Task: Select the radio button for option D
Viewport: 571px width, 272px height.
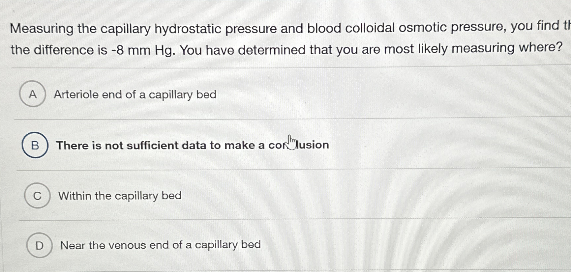Action: pos(40,245)
